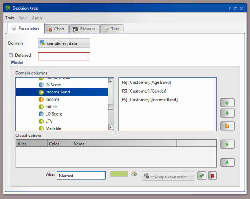Move classification down with green arrow
Screen dimensions: 250x199
(x=227, y=162)
